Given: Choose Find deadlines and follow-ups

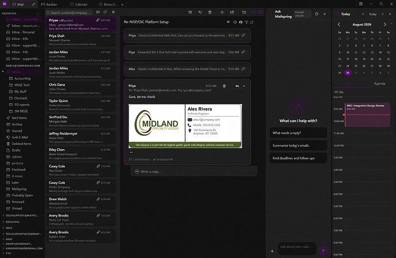Looking at the screenshot, I should pyautogui.click(x=298, y=158).
